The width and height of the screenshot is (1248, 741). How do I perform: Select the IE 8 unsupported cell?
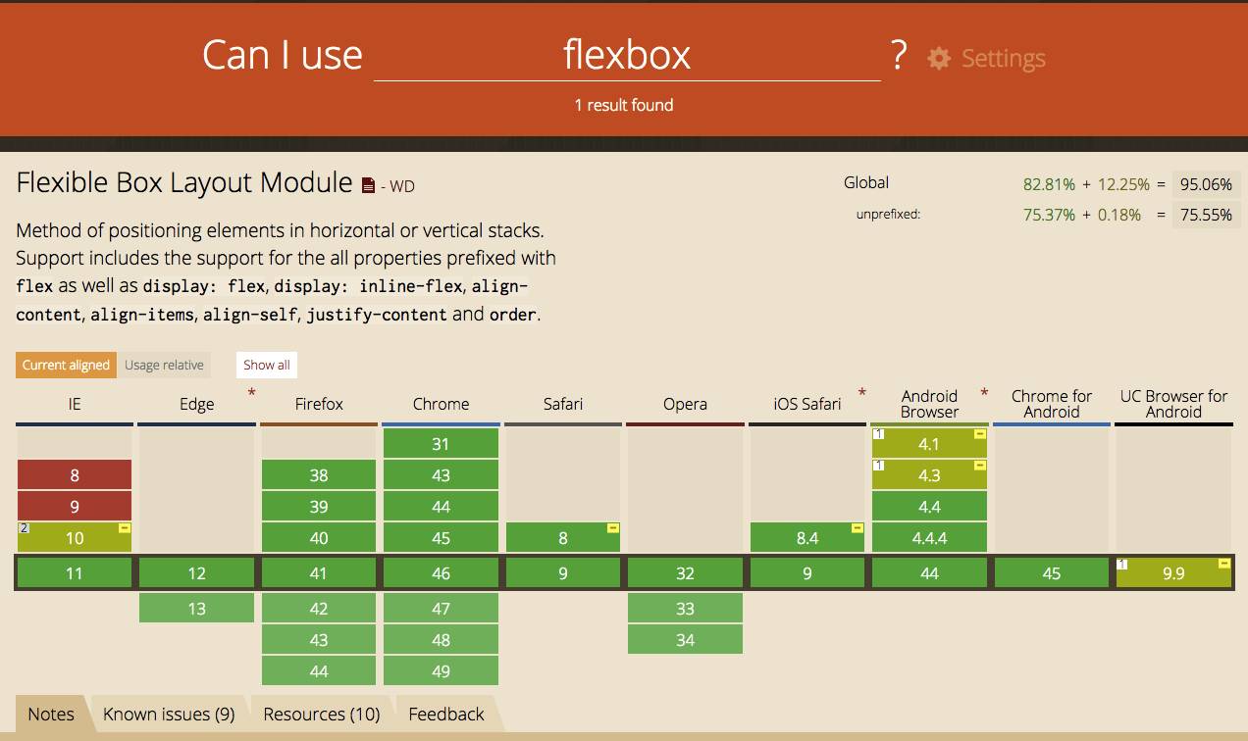[75, 475]
